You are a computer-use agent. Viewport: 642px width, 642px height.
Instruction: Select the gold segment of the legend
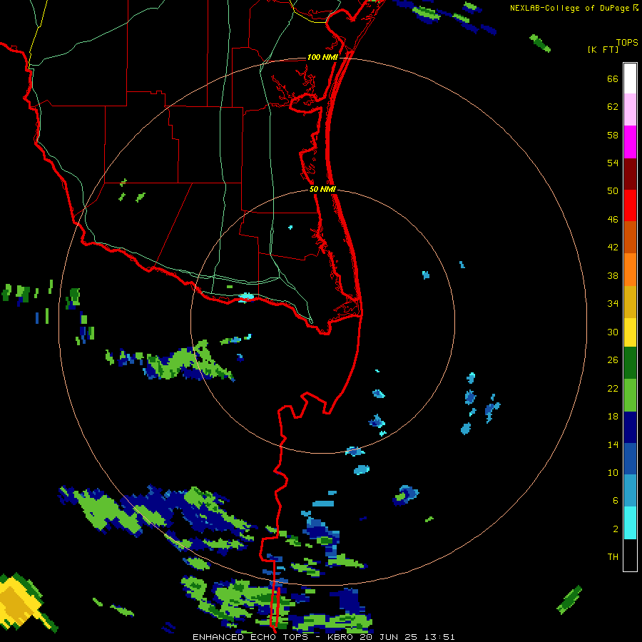click(x=630, y=301)
